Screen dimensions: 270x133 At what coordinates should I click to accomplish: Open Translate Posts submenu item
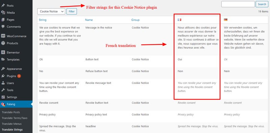click(11, 112)
